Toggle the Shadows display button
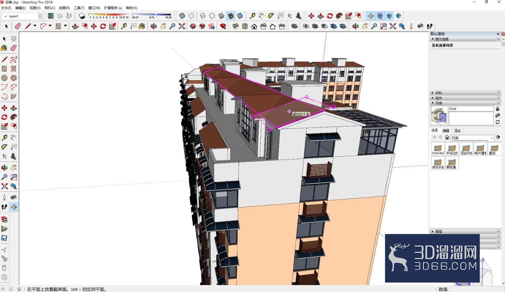 [x=82, y=16]
